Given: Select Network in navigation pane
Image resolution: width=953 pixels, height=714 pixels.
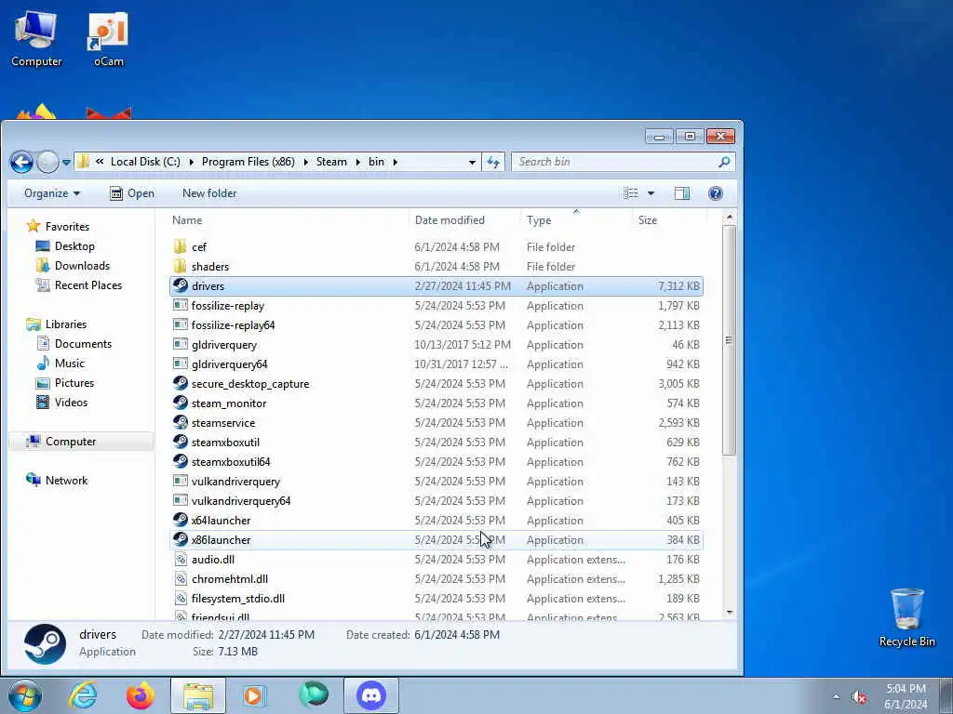Looking at the screenshot, I should (x=66, y=481).
